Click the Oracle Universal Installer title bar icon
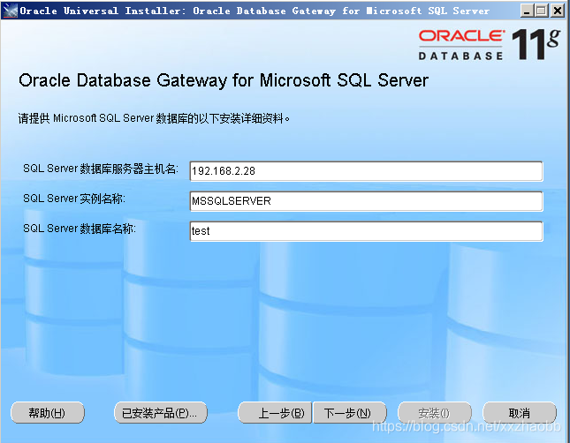Image resolution: width=570 pixels, height=443 pixels. [x=10, y=11]
